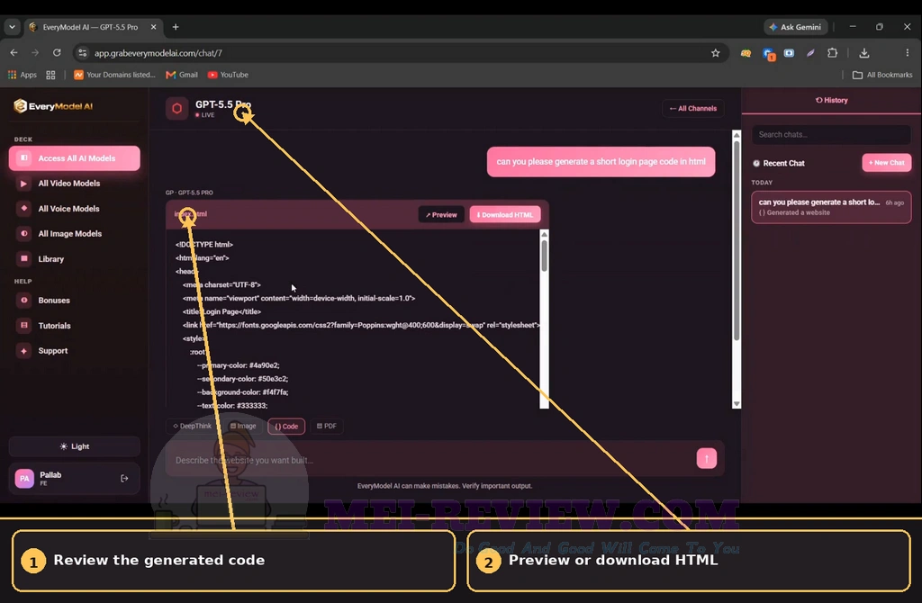
Task: Download the generated HTML file
Action: coord(505,215)
